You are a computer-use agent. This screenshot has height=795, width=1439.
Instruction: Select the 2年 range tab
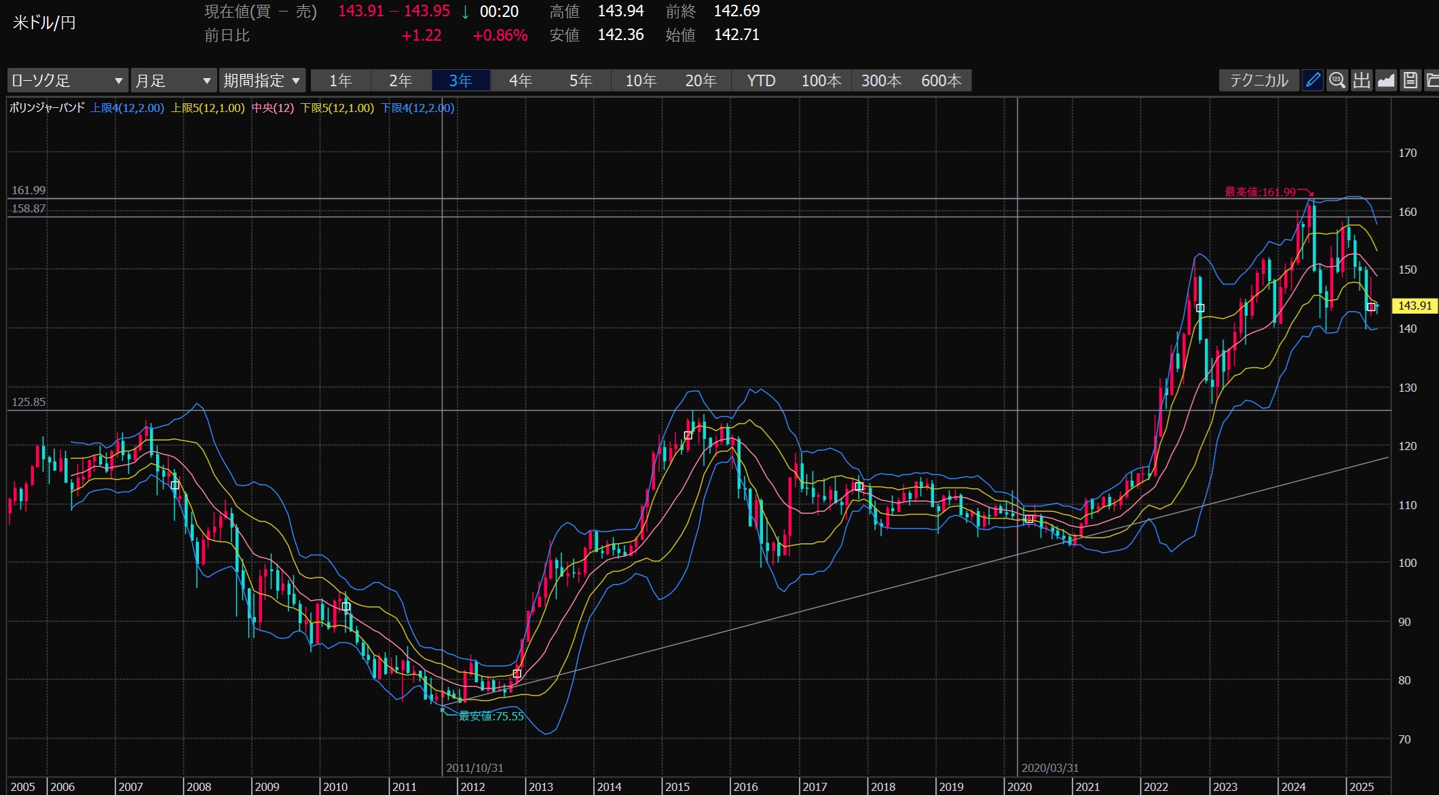tap(400, 81)
